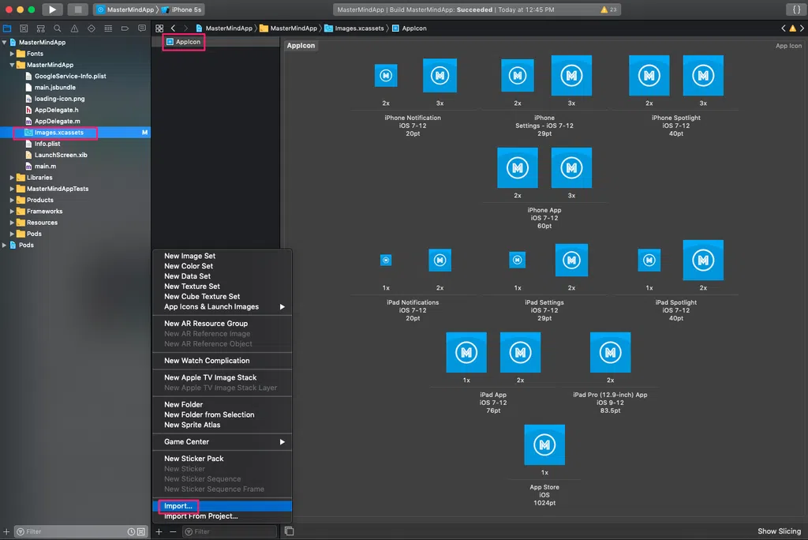Open the Game Center submenu

click(223, 442)
